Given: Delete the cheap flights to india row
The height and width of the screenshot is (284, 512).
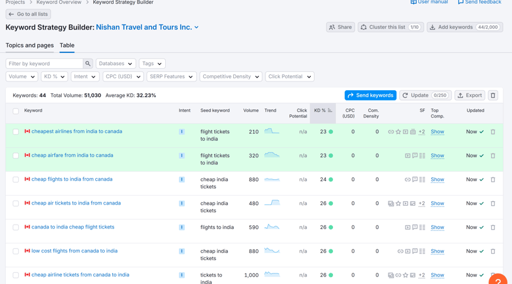Looking at the screenshot, I should tap(493, 180).
